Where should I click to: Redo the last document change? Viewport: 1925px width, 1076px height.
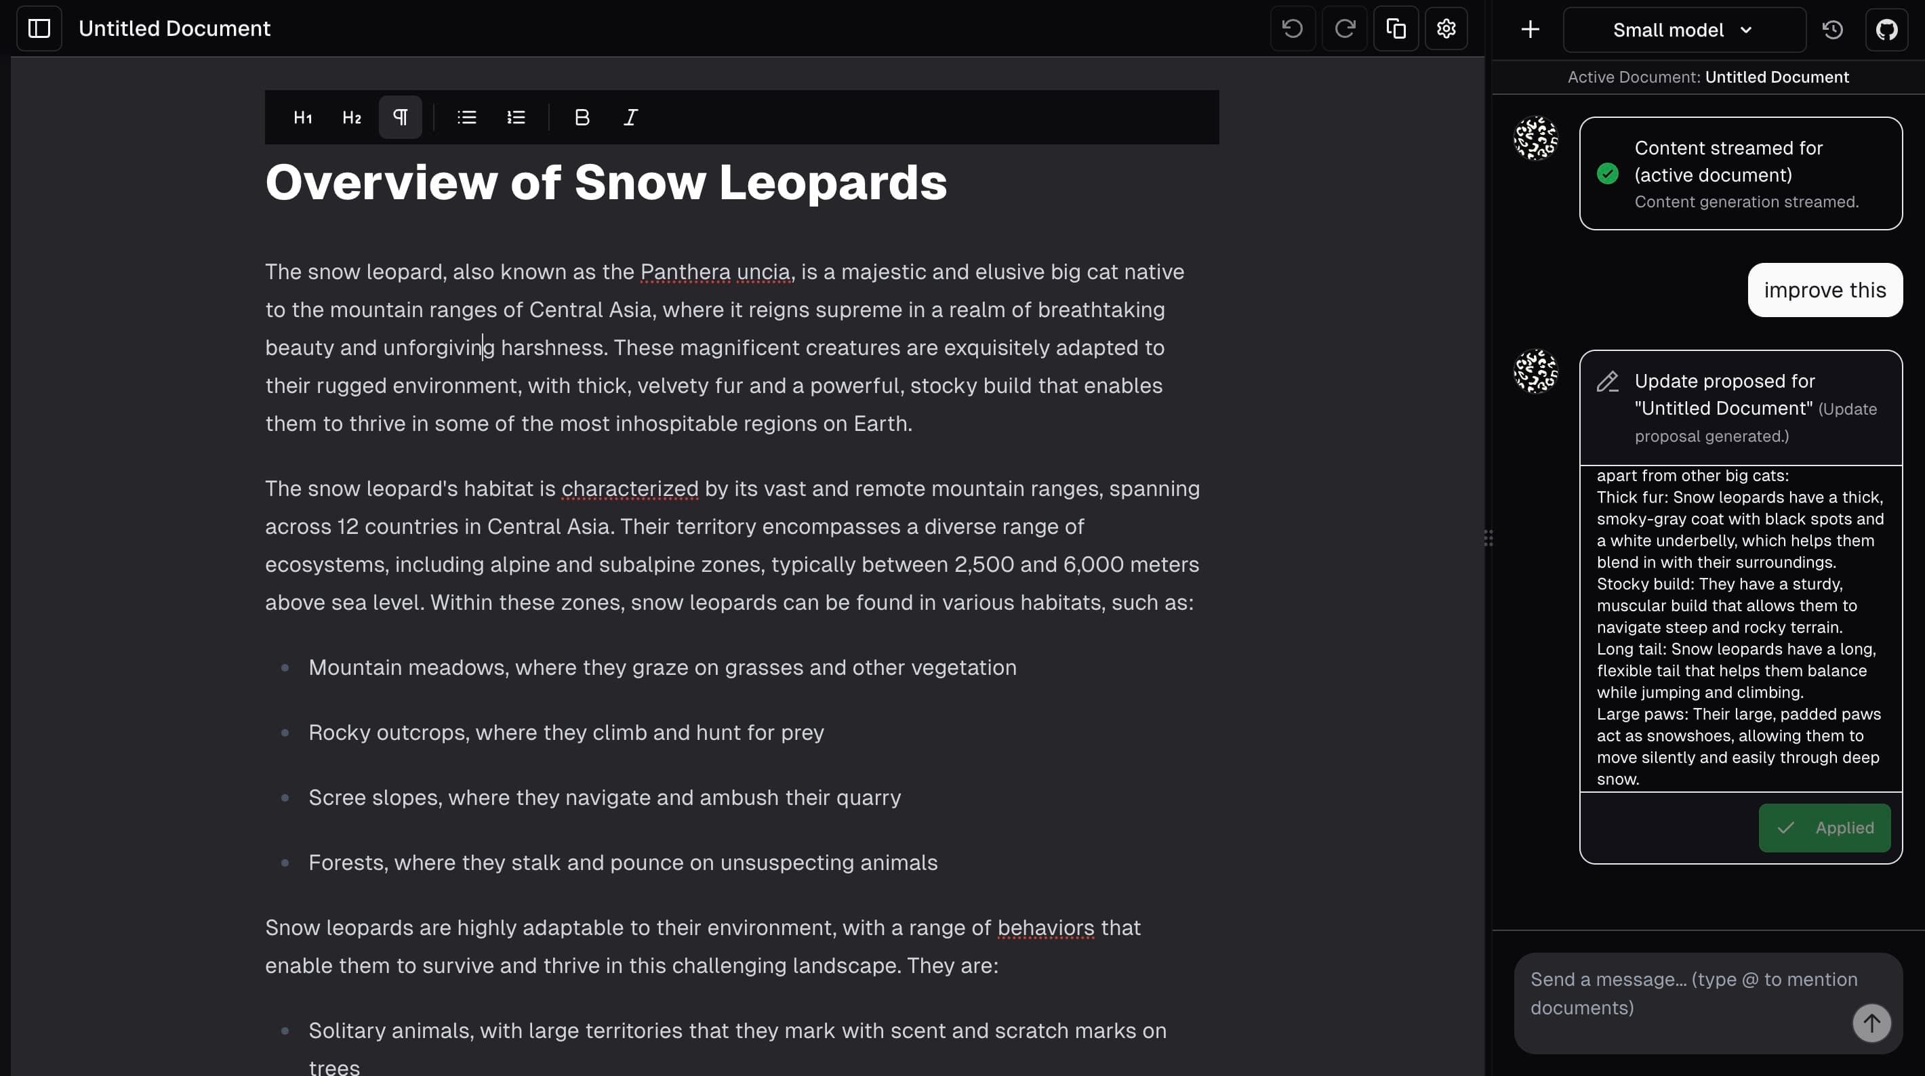click(1344, 28)
